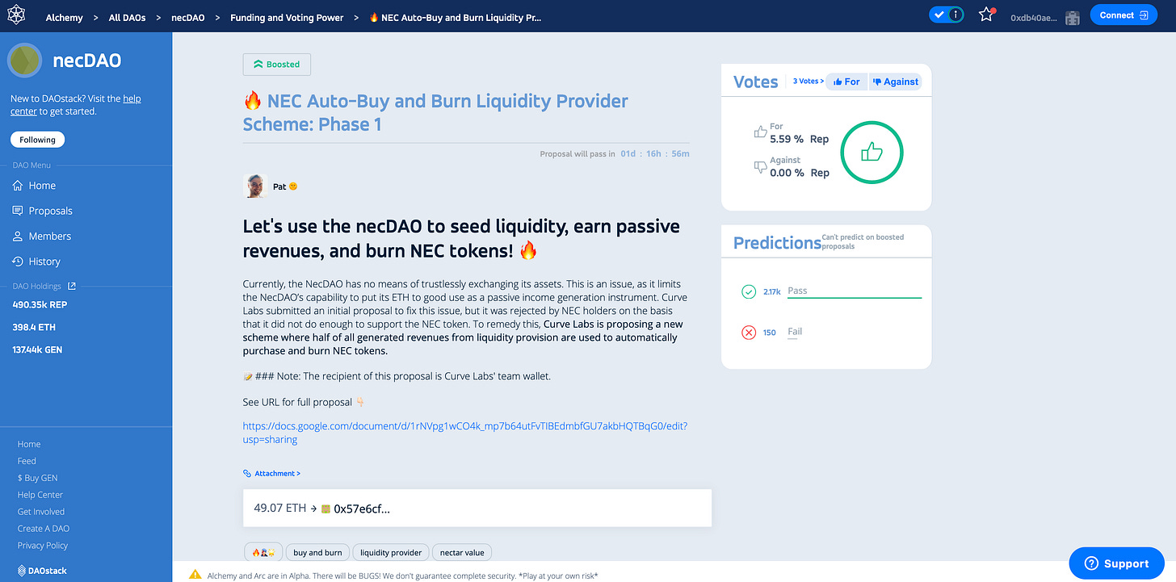Click the 49.07 ETH amount
1176x582 pixels.
(x=280, y=509)
